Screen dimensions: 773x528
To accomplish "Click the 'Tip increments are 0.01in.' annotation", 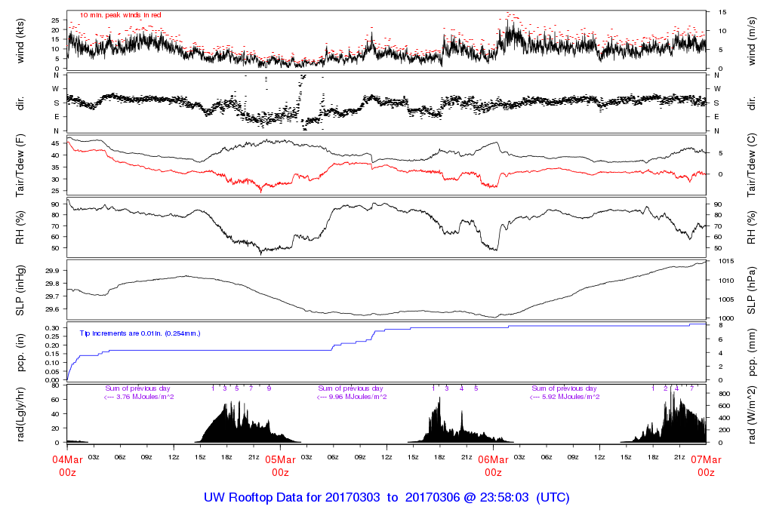I will [140, 333].
